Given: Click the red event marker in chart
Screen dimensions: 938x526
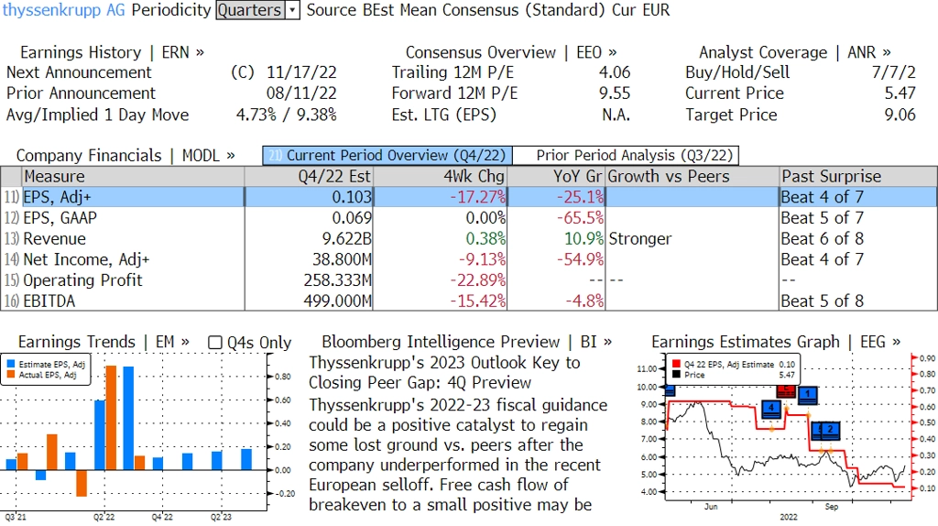Looking at the screenshot, I should [x=786, y=391].
